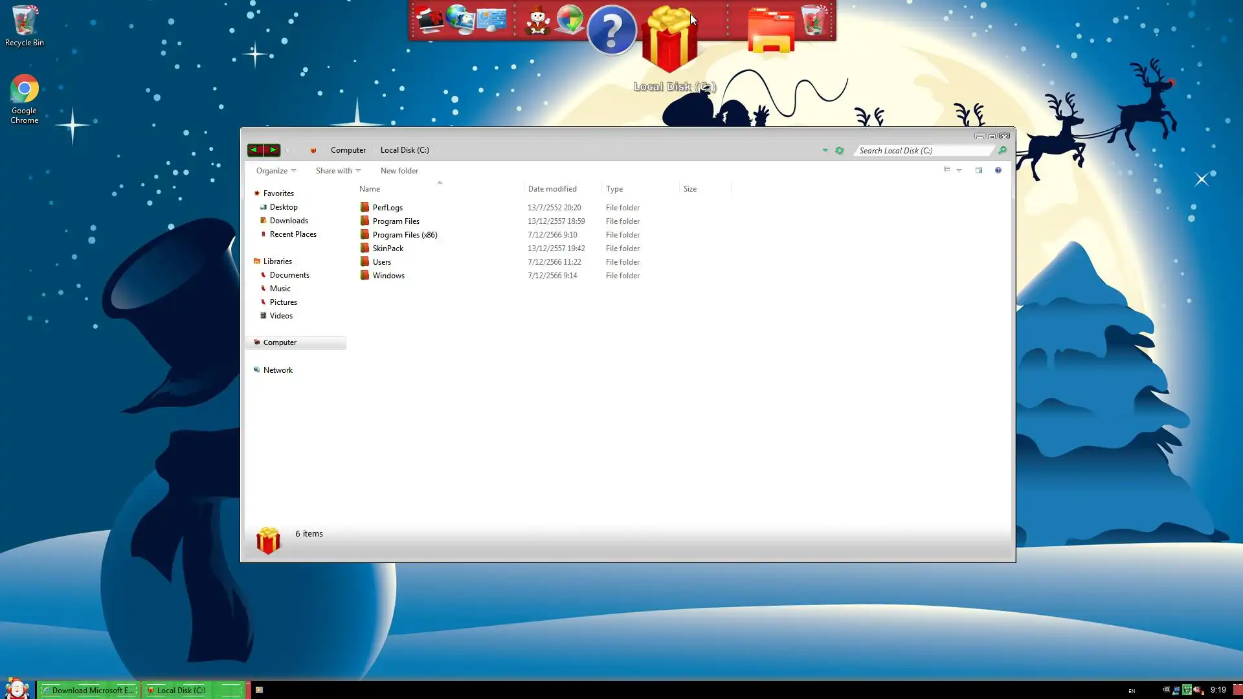1243x699 pixels.
Task: Switch to Download Microsoft E... taskbar window
Action: pos(88,690)
